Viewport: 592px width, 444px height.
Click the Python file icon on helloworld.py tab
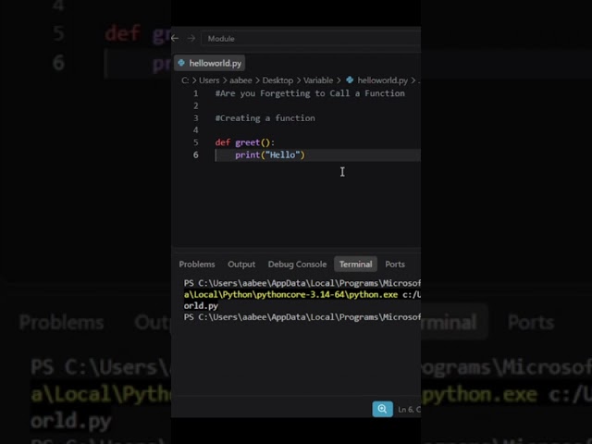point(181,63)
